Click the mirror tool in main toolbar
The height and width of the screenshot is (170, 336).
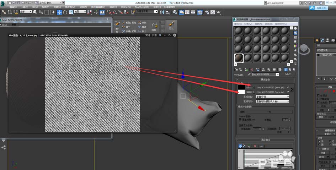pos(162,12)
